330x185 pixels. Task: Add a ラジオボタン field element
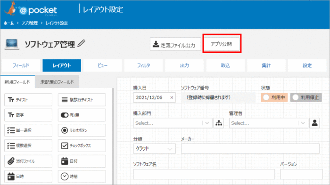coord(82,130)
